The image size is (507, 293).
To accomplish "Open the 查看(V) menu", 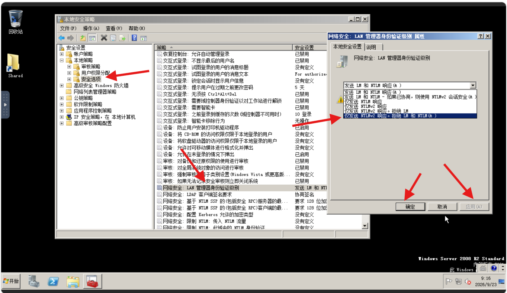I will pos(114,29).
